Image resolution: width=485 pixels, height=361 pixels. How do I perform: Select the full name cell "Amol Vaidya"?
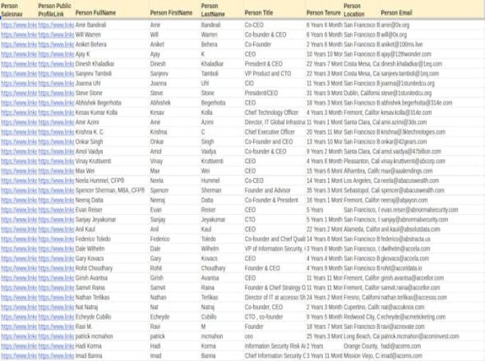coord(89,151)
